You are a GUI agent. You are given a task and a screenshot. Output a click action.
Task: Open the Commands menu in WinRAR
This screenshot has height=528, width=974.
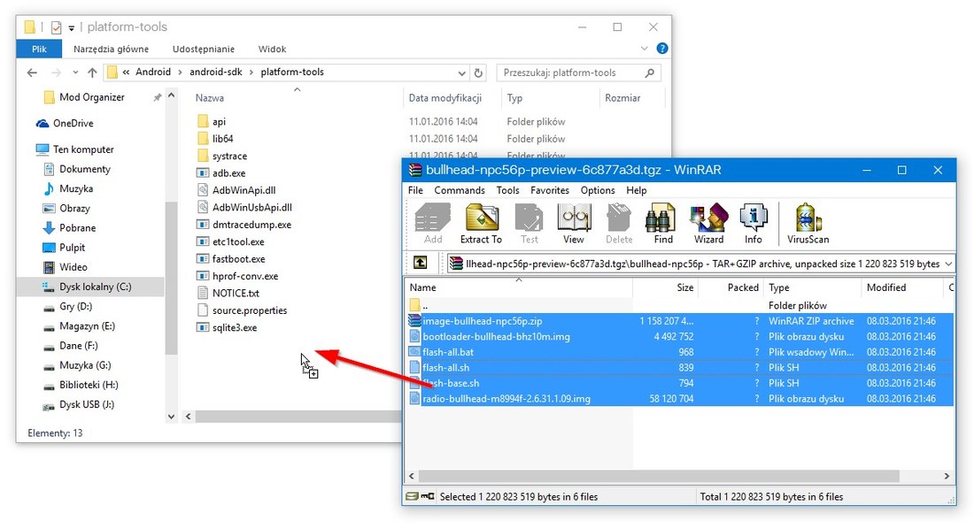460,190
